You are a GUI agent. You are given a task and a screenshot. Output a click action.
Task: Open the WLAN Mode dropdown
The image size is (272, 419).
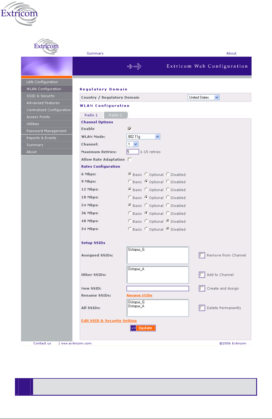143,137
